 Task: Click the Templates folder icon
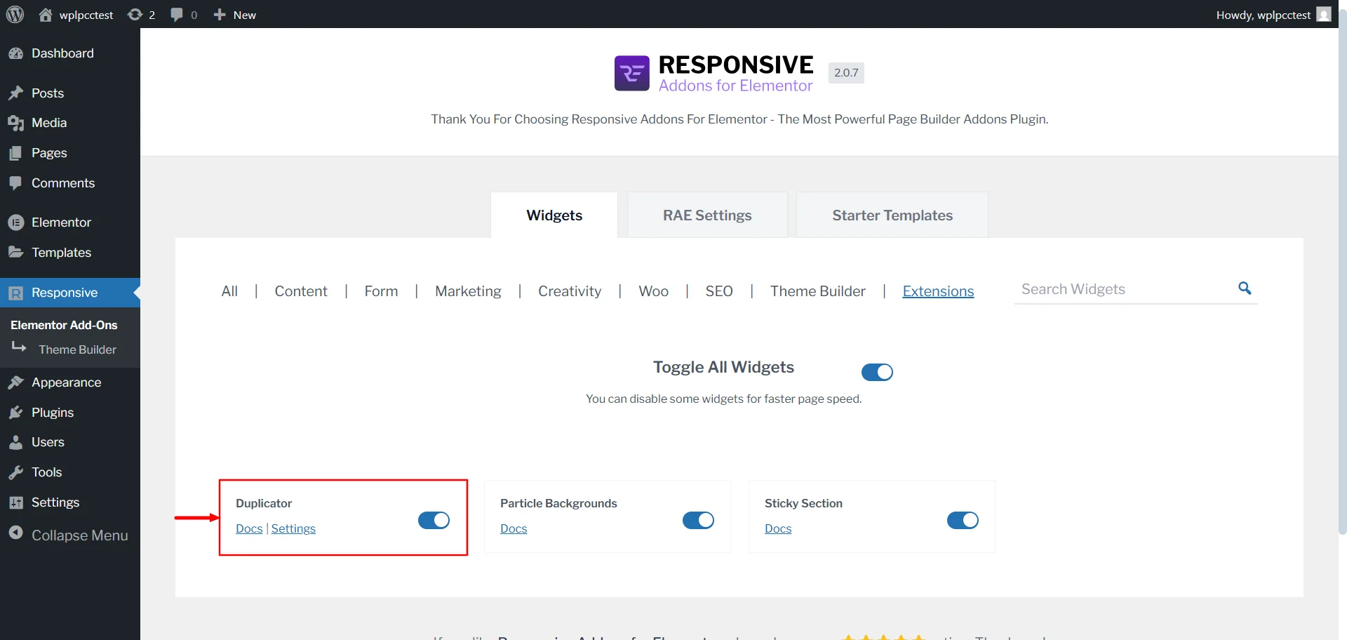[x=16, y=252]
